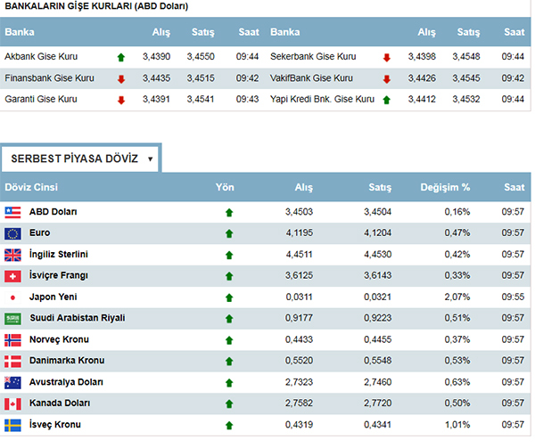The width and height of the screenshot is (535, 448).
Task: Click the Canada flag beside Kanada Doları
Action: point(12,404)
